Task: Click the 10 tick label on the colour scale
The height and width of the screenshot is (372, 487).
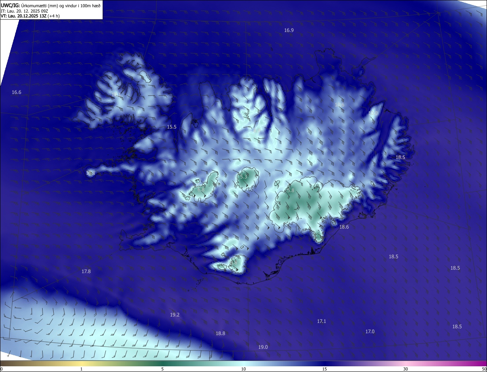Action: [243, 369]
